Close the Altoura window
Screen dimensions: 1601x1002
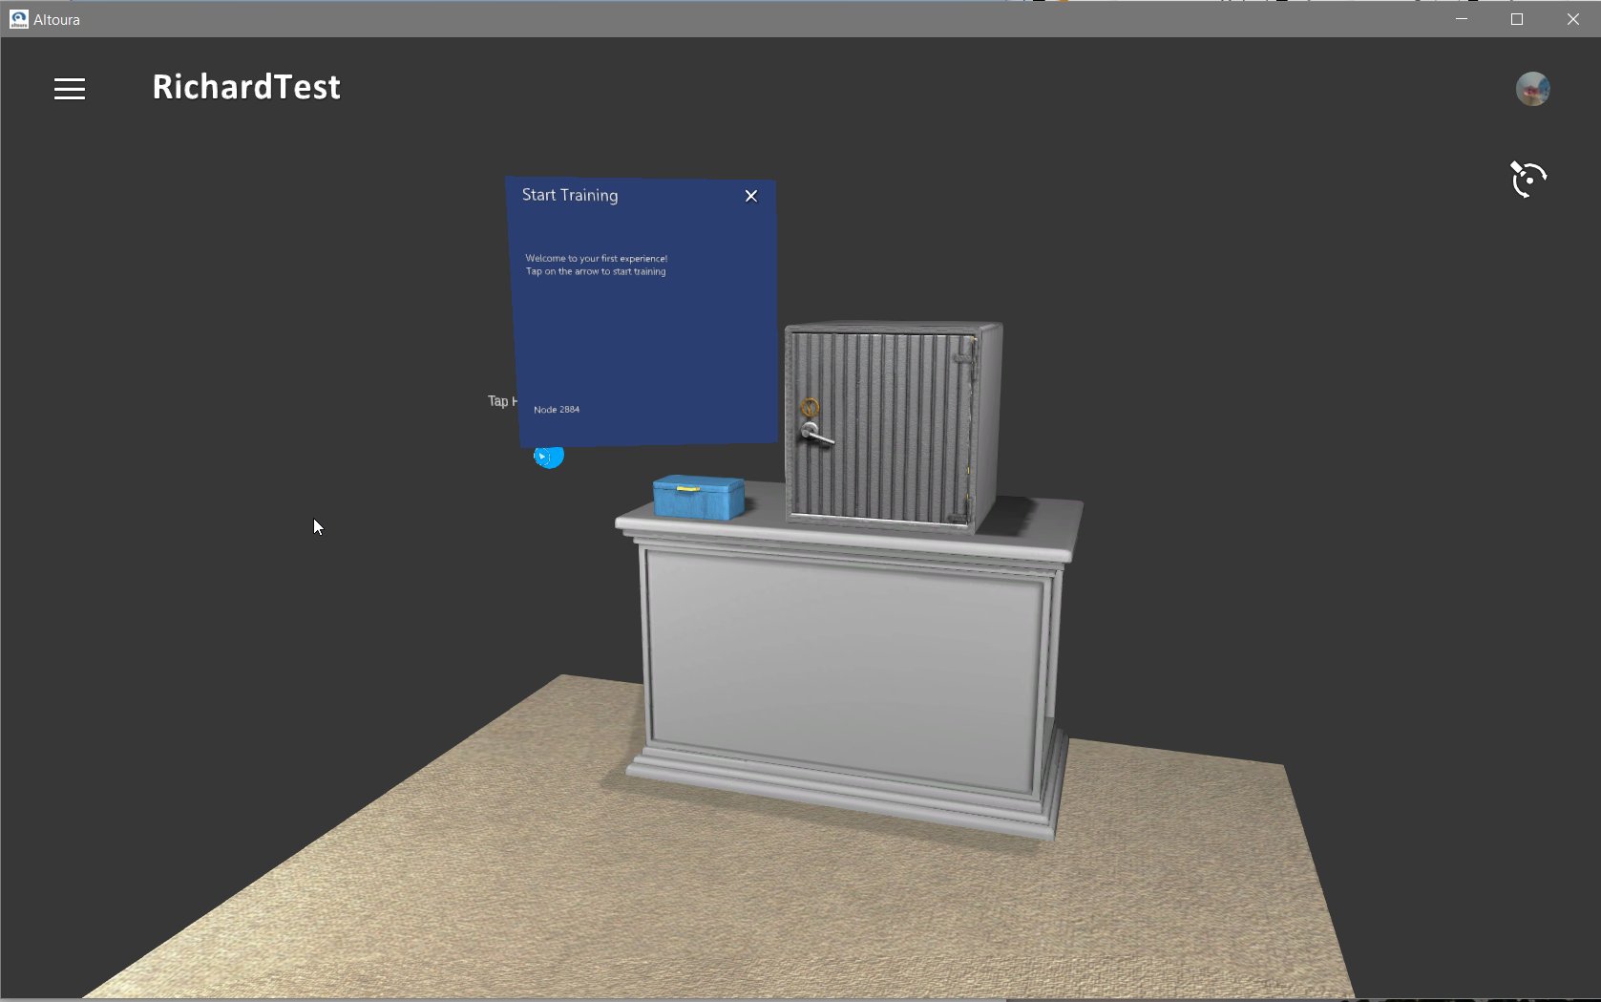(1572, 19)
